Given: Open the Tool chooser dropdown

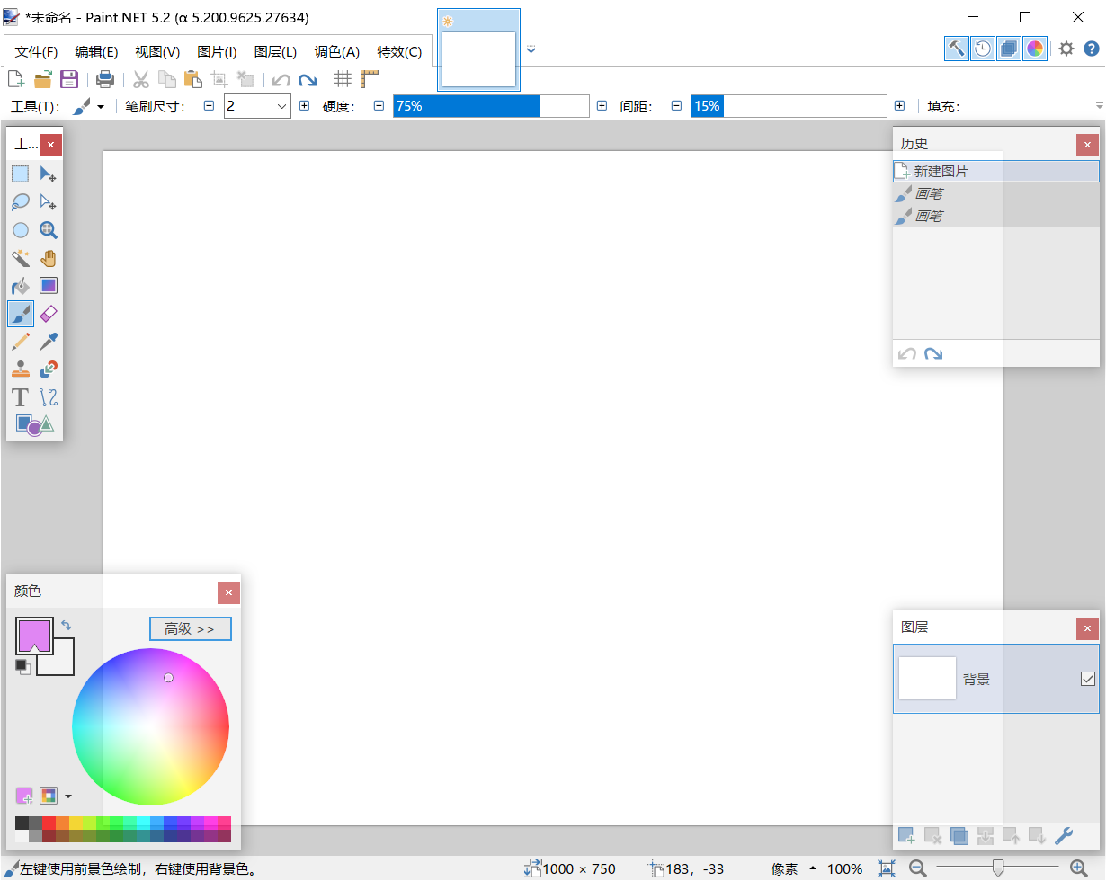Looking at the screenshot, I should coord(88,106).
